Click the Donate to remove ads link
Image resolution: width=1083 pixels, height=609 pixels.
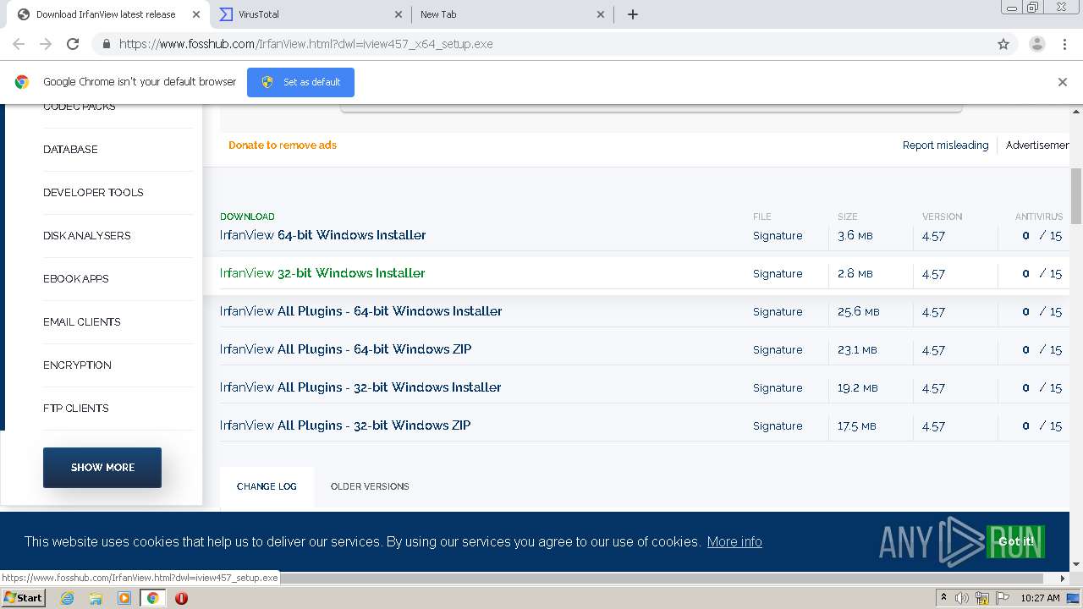click(283, 145)
